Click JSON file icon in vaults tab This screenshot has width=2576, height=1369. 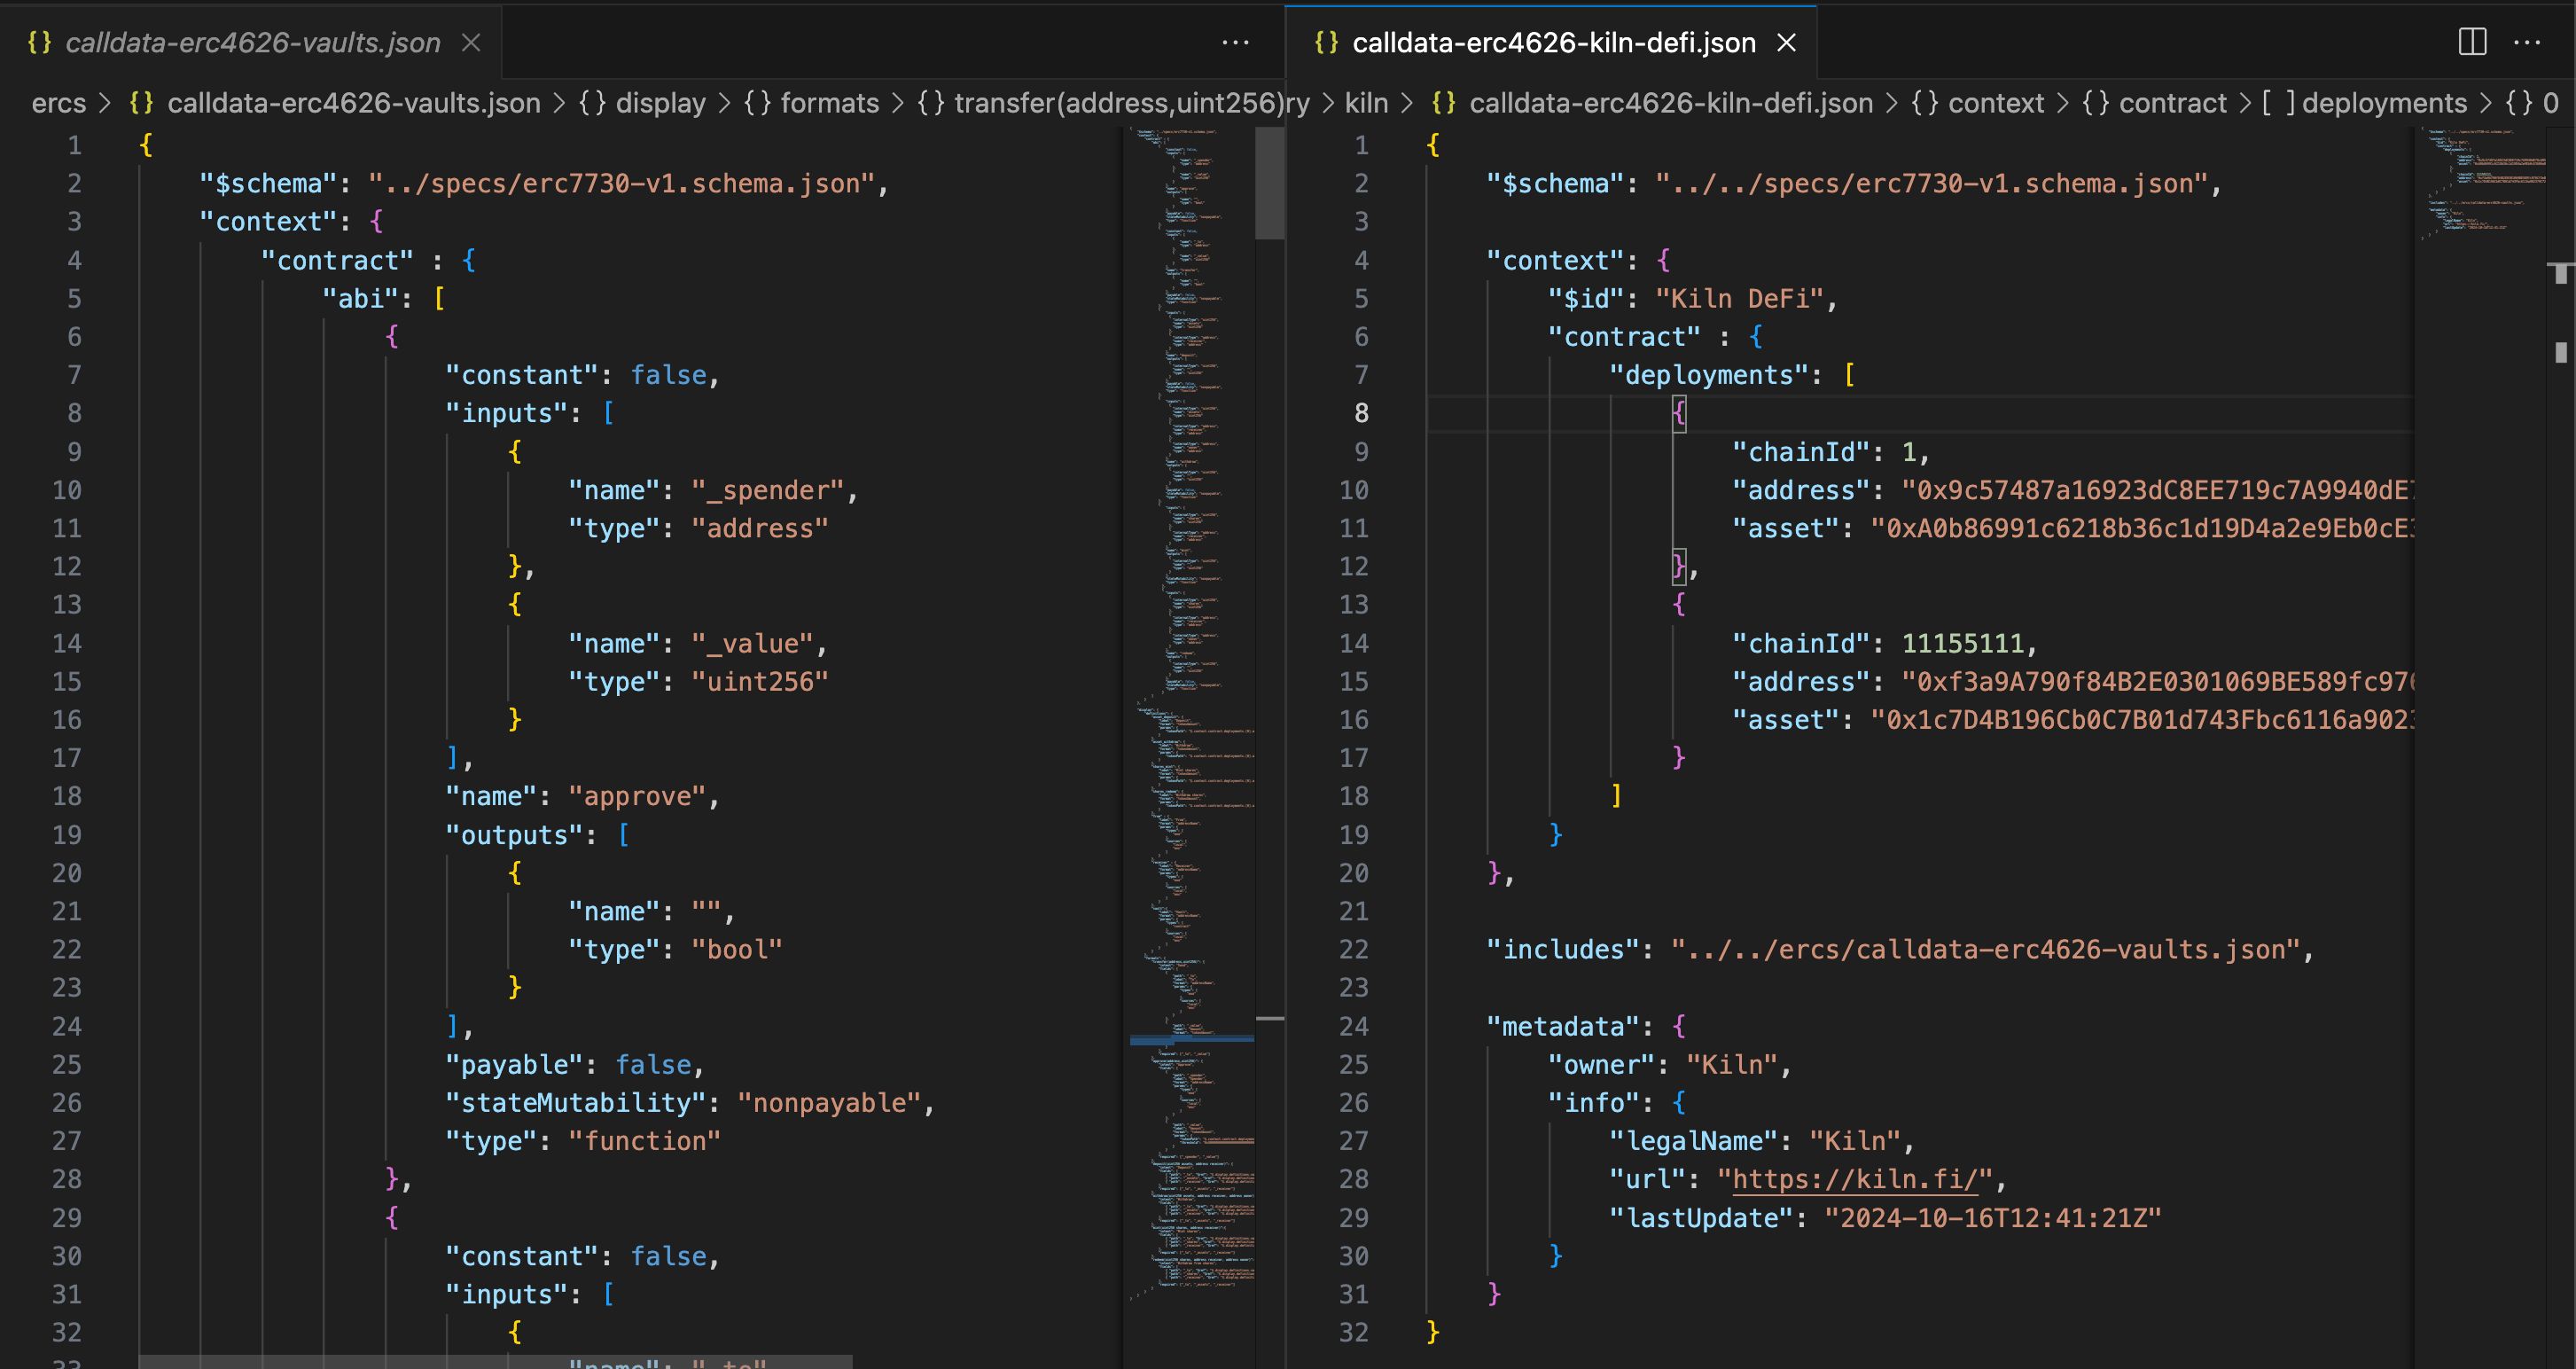pos(39,42)
